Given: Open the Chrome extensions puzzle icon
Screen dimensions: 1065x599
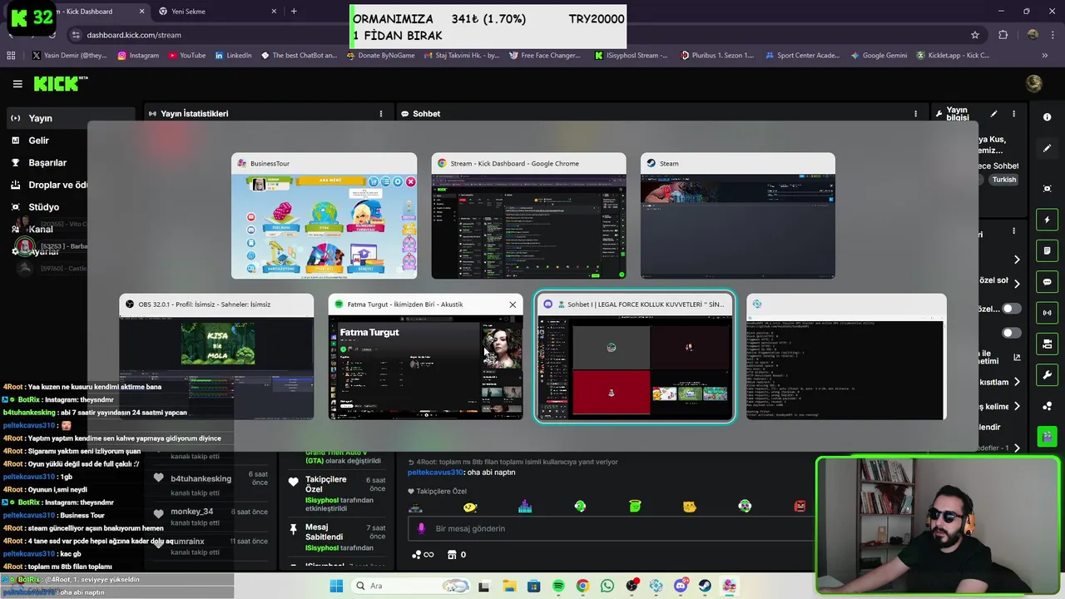Looking at the screenshot, I should (1003, 35).
